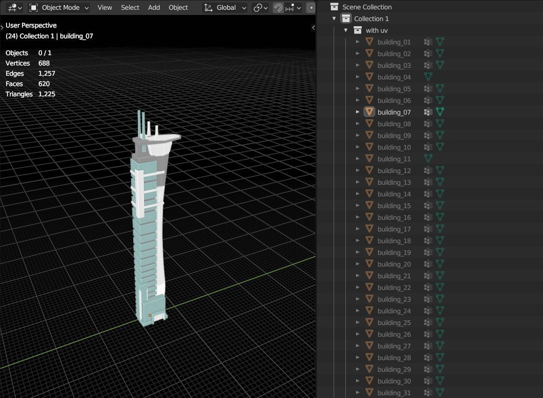Click the building_11 mesh data icon
The height and width of the screenshot is (398, 543).
(429, 159)
